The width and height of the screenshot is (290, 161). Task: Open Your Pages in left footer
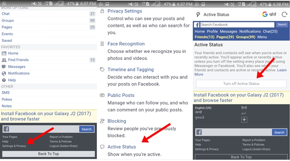10,137
